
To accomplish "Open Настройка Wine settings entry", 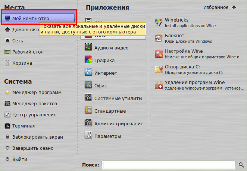I will (199, 54).
